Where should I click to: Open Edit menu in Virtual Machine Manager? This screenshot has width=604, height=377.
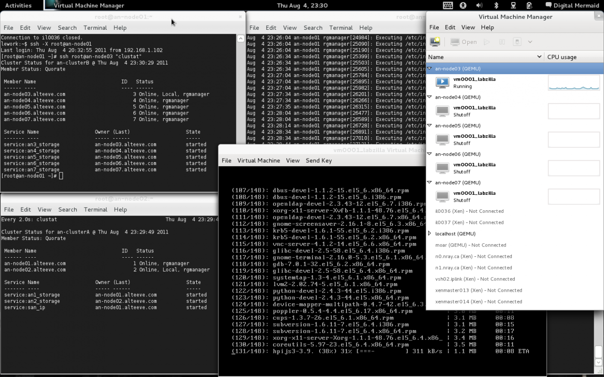pyautogui.click(x=450, y=27)
